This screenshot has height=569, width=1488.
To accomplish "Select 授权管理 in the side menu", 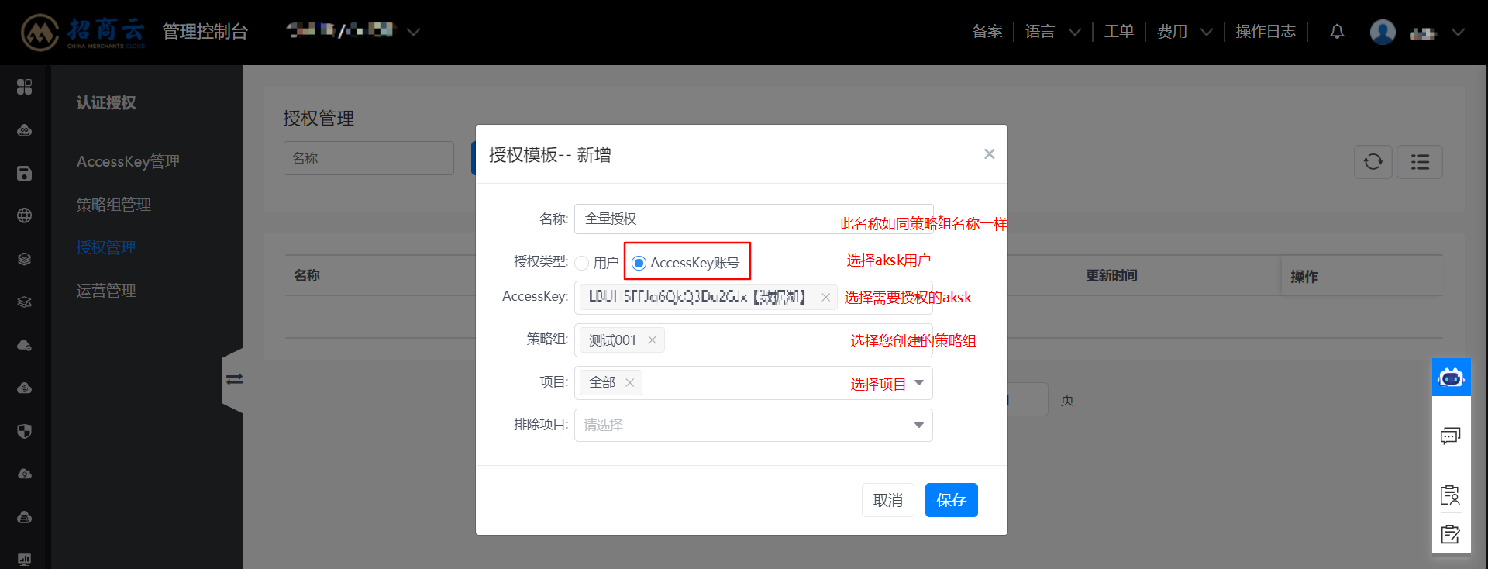I will [x=106, y=247].
